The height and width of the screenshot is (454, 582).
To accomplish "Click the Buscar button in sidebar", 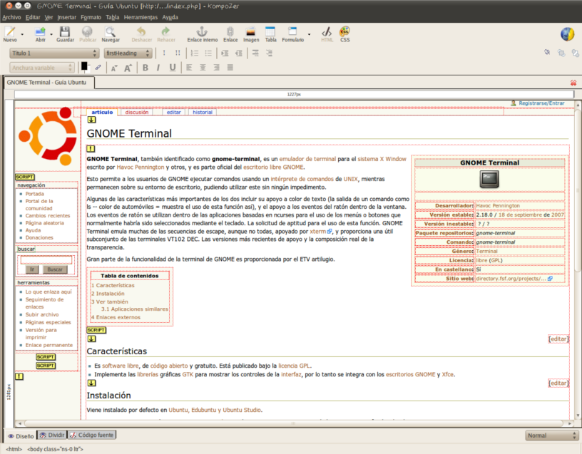I will coord(55,269).
